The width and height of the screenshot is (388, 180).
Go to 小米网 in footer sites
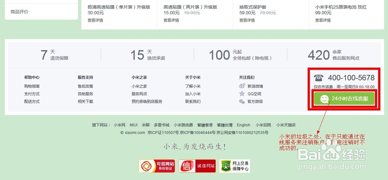120,125
